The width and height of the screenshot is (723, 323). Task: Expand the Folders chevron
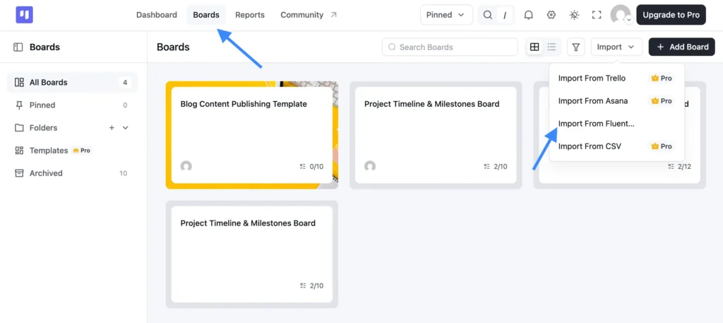pos(126,128)
